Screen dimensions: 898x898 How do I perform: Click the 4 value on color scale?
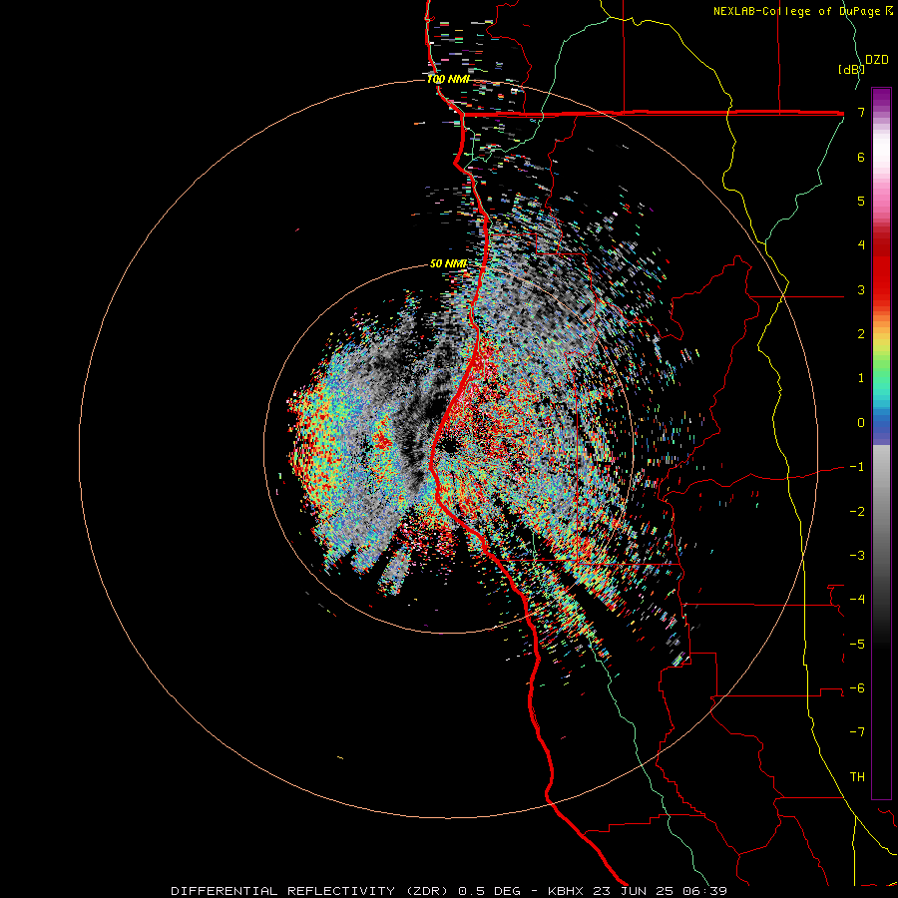click(861, 245)
